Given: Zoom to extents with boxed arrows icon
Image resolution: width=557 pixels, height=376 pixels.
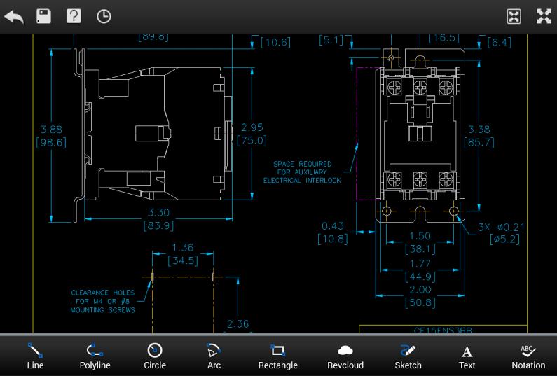Looking at the screenshot, I should coord(514,16).
